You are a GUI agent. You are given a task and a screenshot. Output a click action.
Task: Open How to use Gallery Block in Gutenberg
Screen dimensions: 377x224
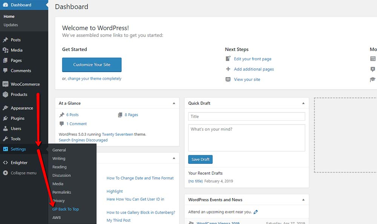coord(141,212)
